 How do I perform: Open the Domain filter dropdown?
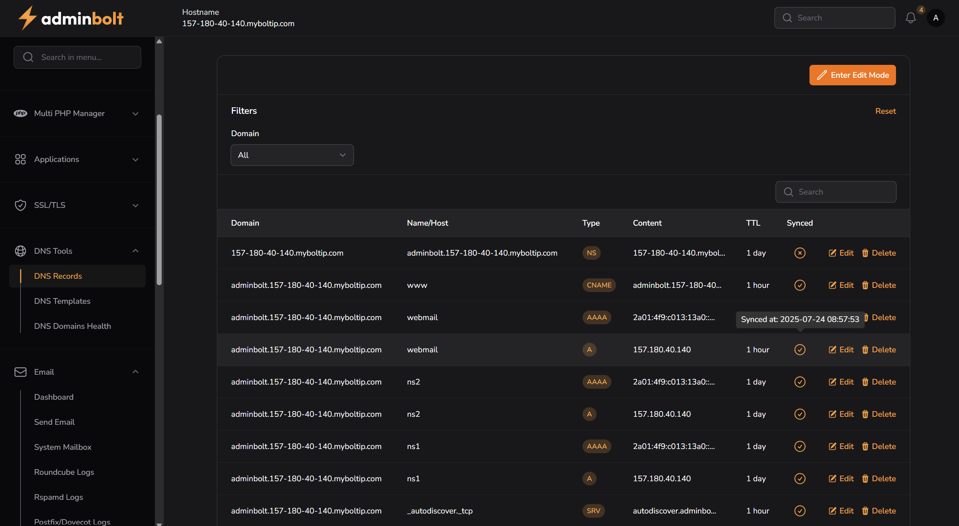[292, 155]
